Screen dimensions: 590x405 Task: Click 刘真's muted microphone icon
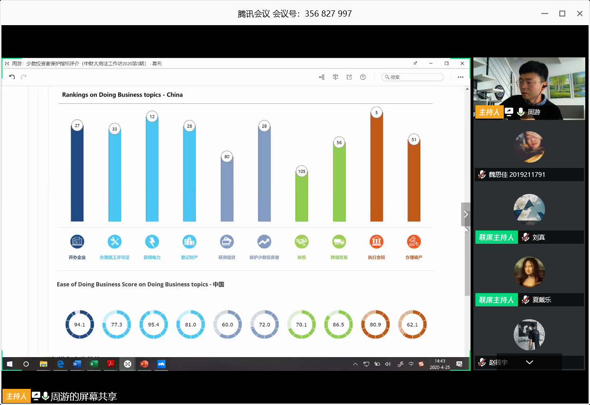(x=525, y=237)
